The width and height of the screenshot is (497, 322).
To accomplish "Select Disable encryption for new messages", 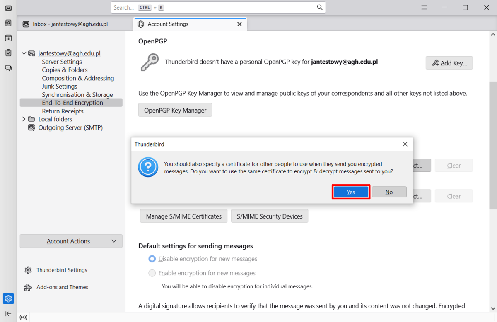I will tap(152, 259).
